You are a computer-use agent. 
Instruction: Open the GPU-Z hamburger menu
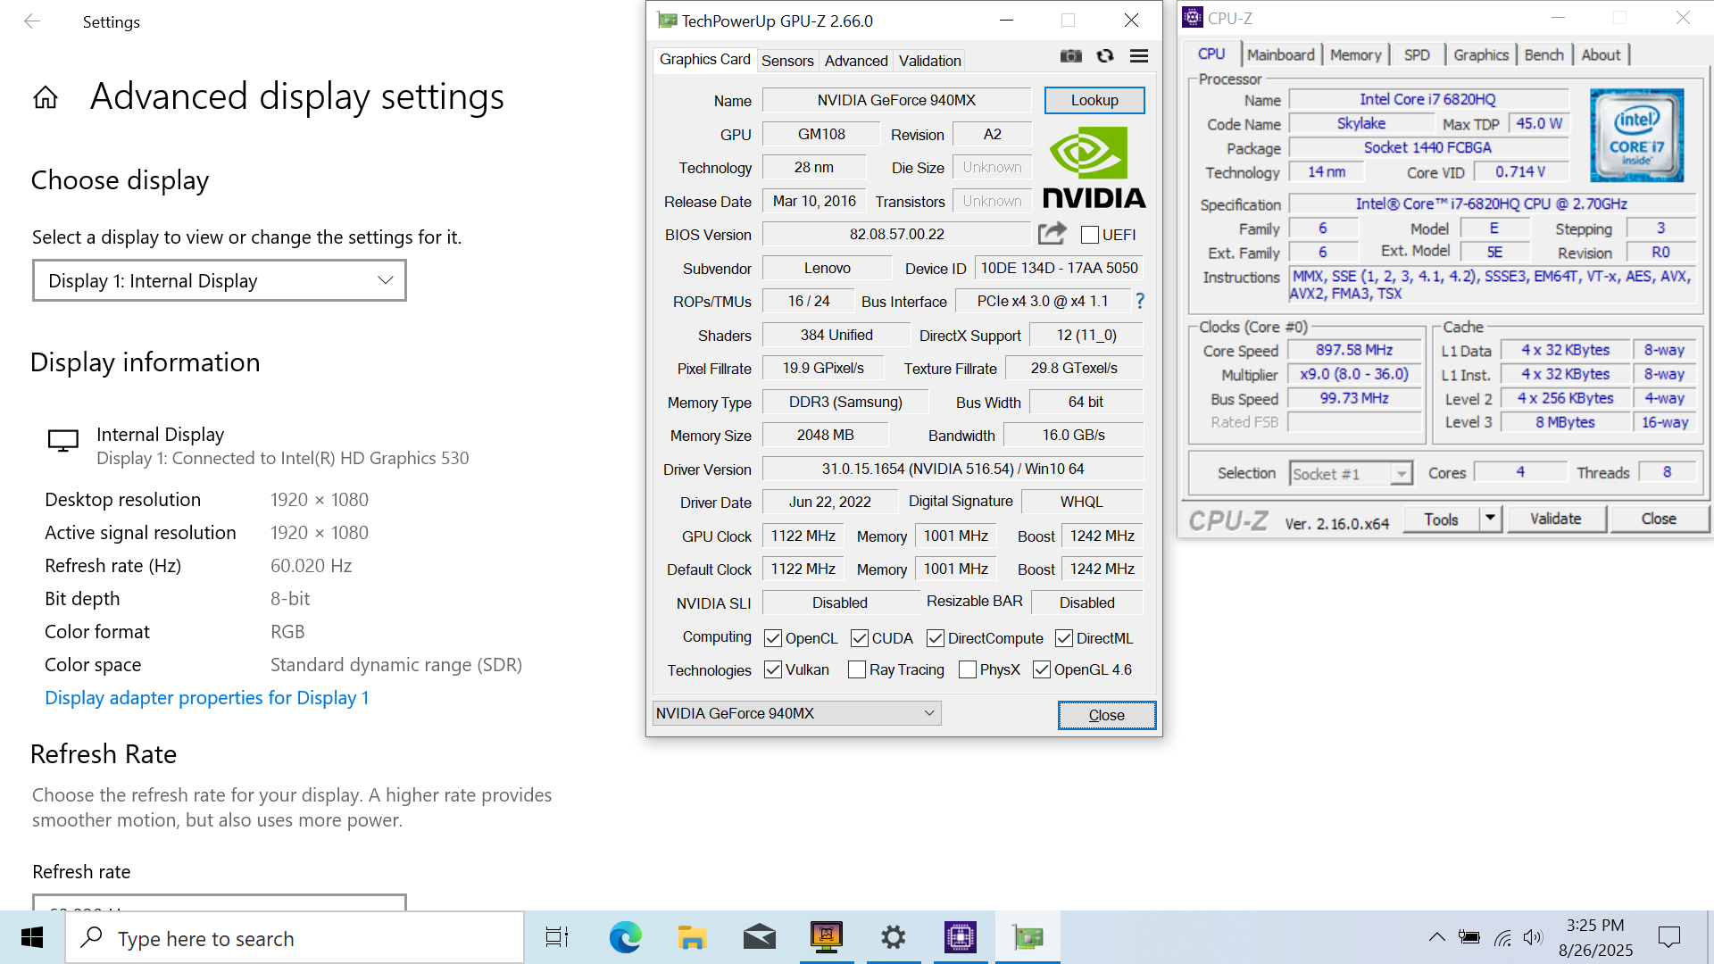tap(1139, 56)
